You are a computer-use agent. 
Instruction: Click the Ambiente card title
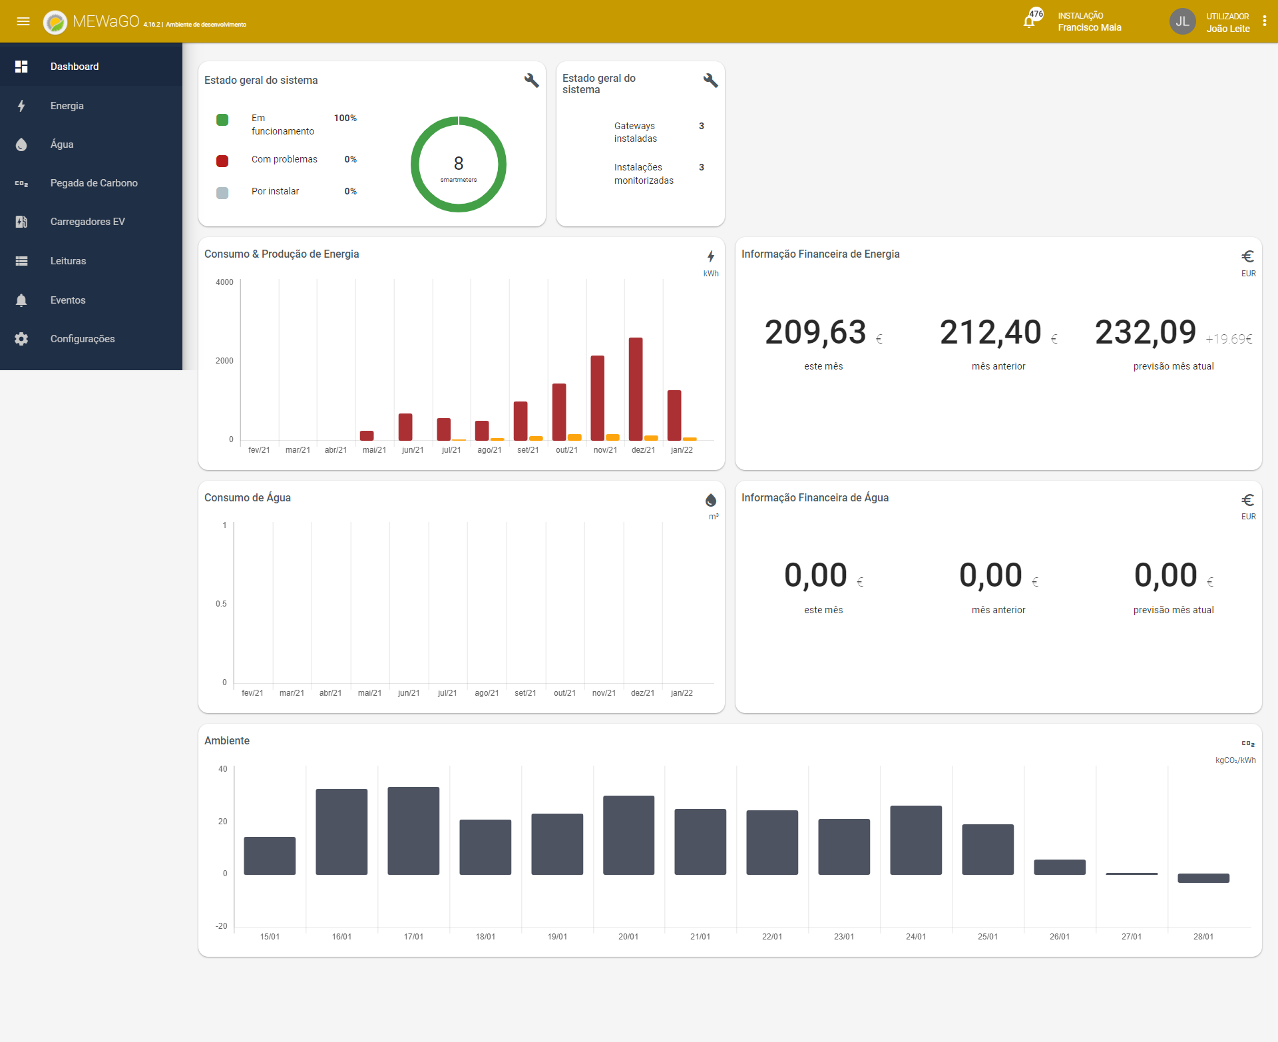click(227, 741)
